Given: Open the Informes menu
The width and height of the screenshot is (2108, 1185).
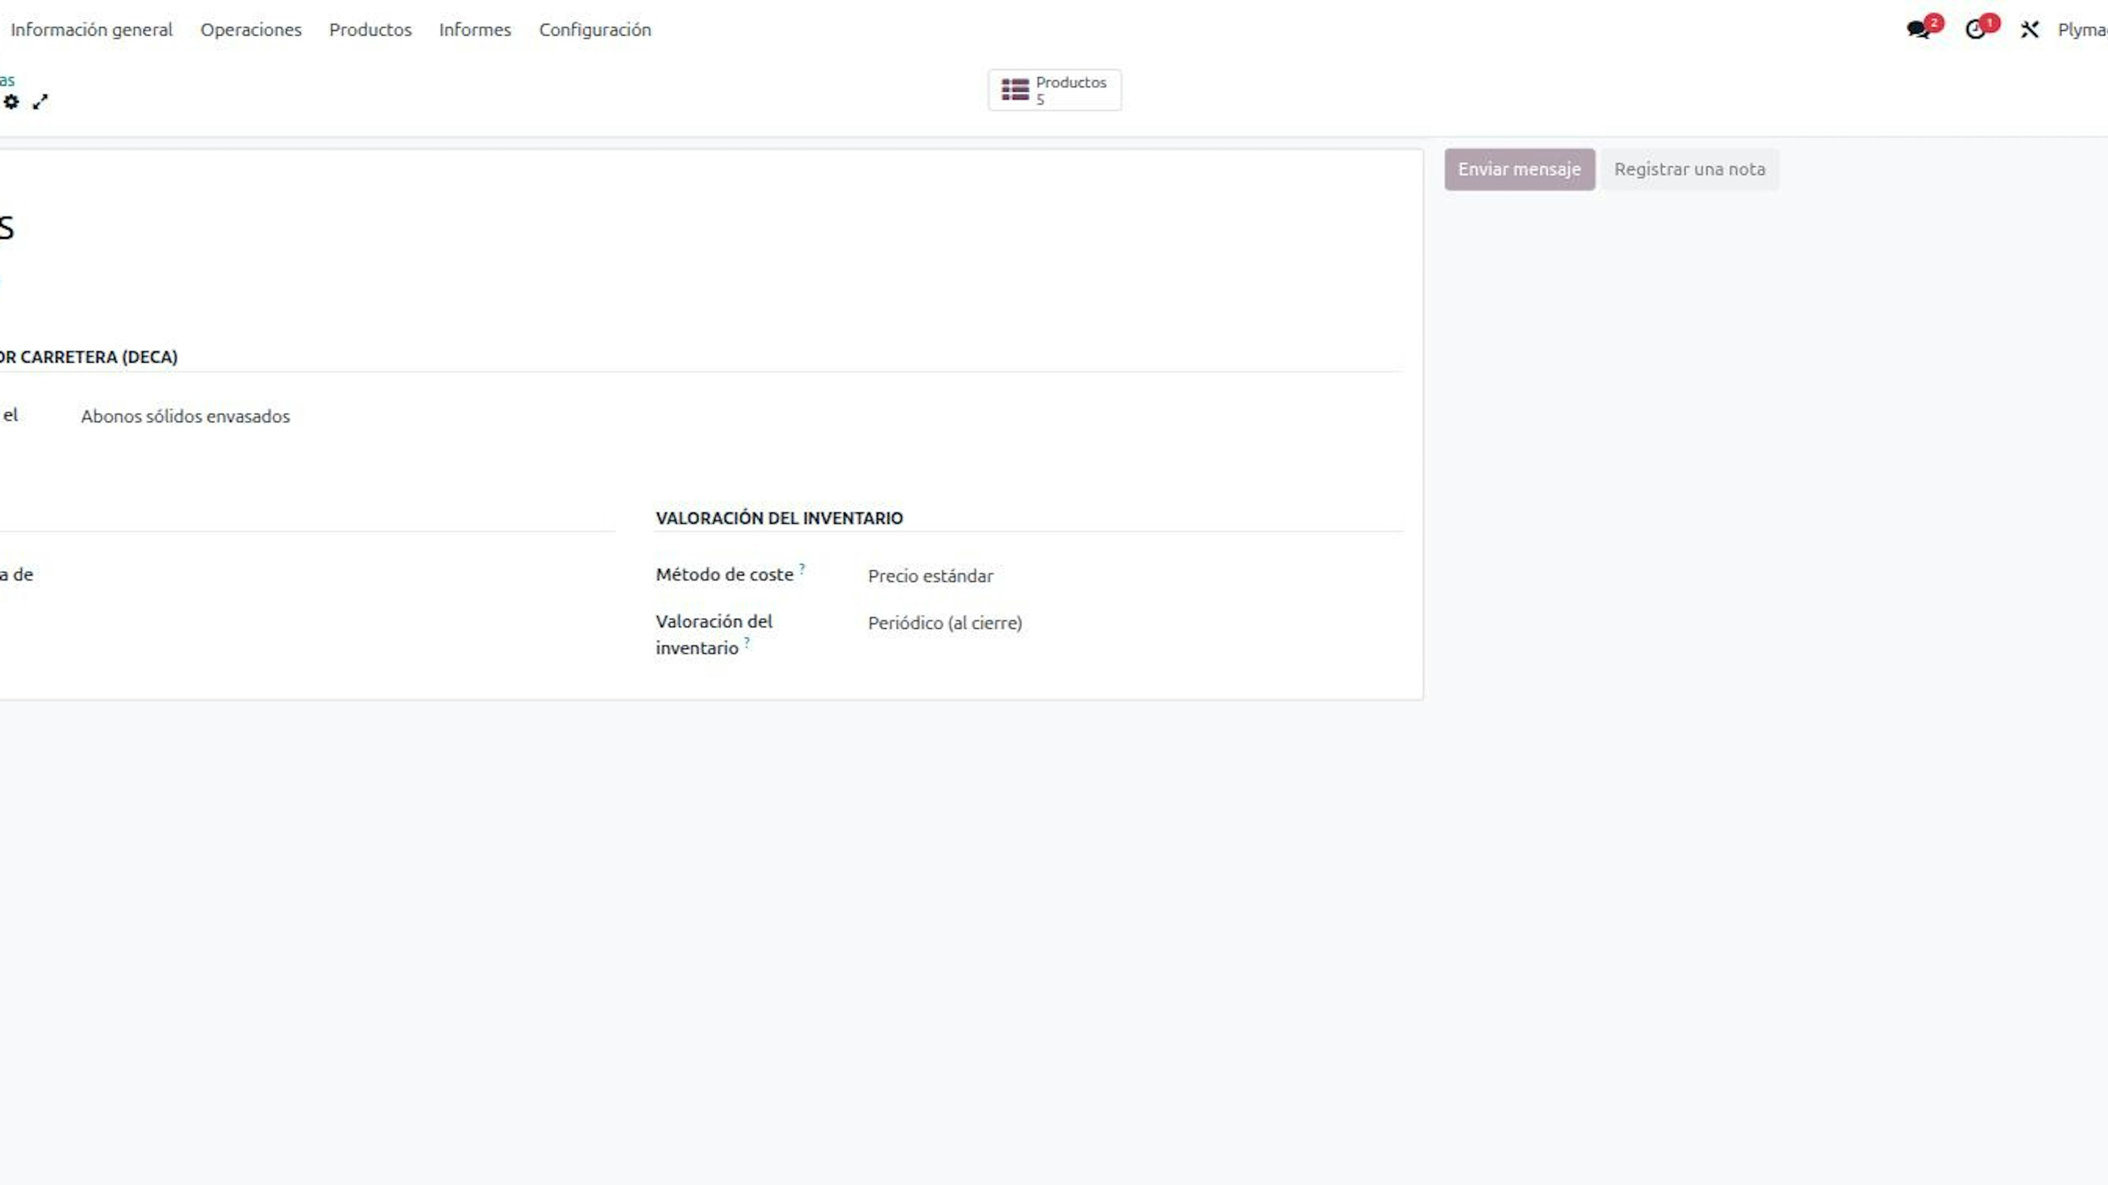Looking at the screenshot, I should point(475,30).
